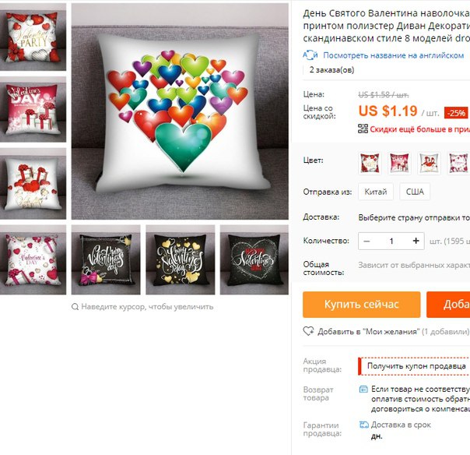
Task: Choose the second pink color option thumbnail
Action: pyautogui.click(x=399, y=163)
